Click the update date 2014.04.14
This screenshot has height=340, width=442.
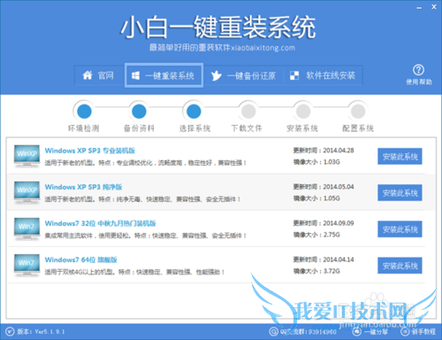pyautogui.click(x=339, y=259)
